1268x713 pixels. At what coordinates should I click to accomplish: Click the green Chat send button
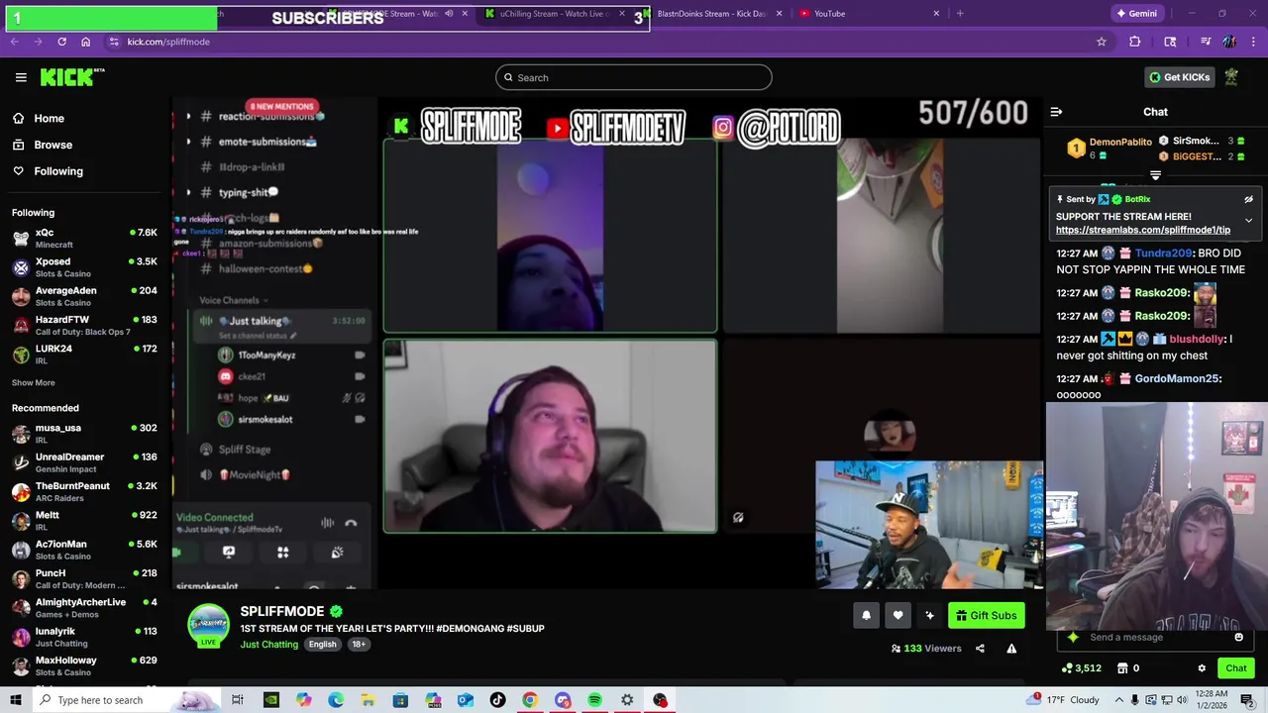1235,668
